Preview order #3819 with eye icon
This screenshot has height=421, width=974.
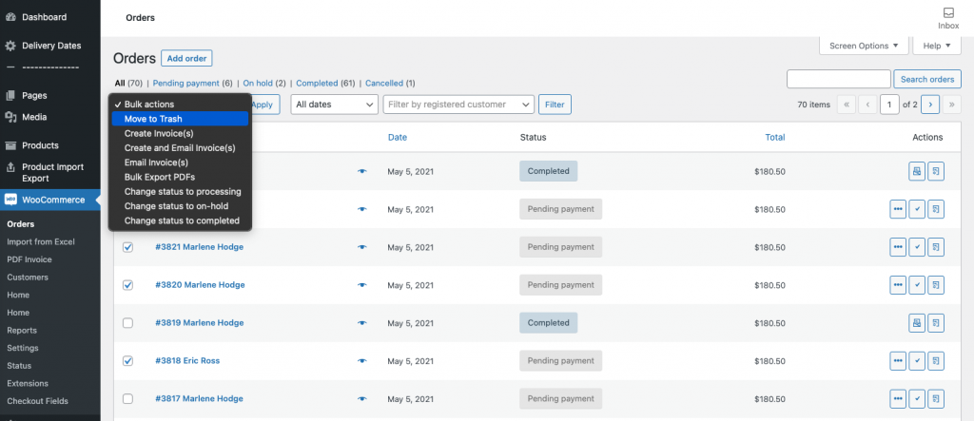click(362, 323)
